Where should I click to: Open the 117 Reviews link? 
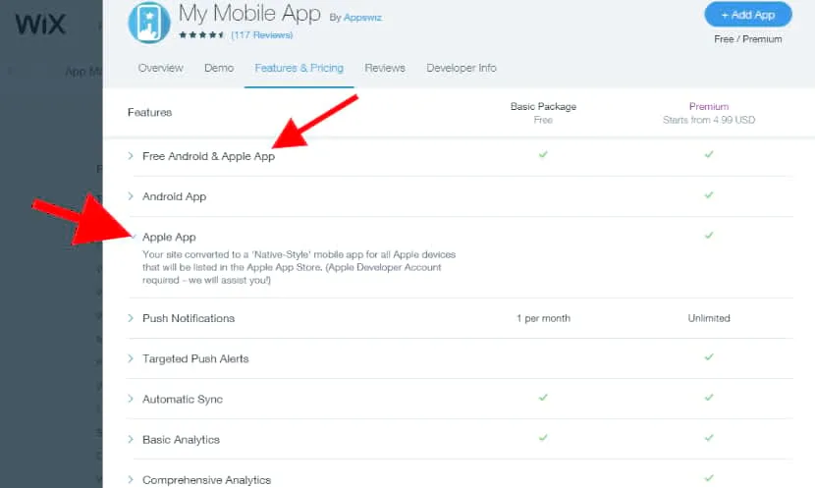(262, 35)
